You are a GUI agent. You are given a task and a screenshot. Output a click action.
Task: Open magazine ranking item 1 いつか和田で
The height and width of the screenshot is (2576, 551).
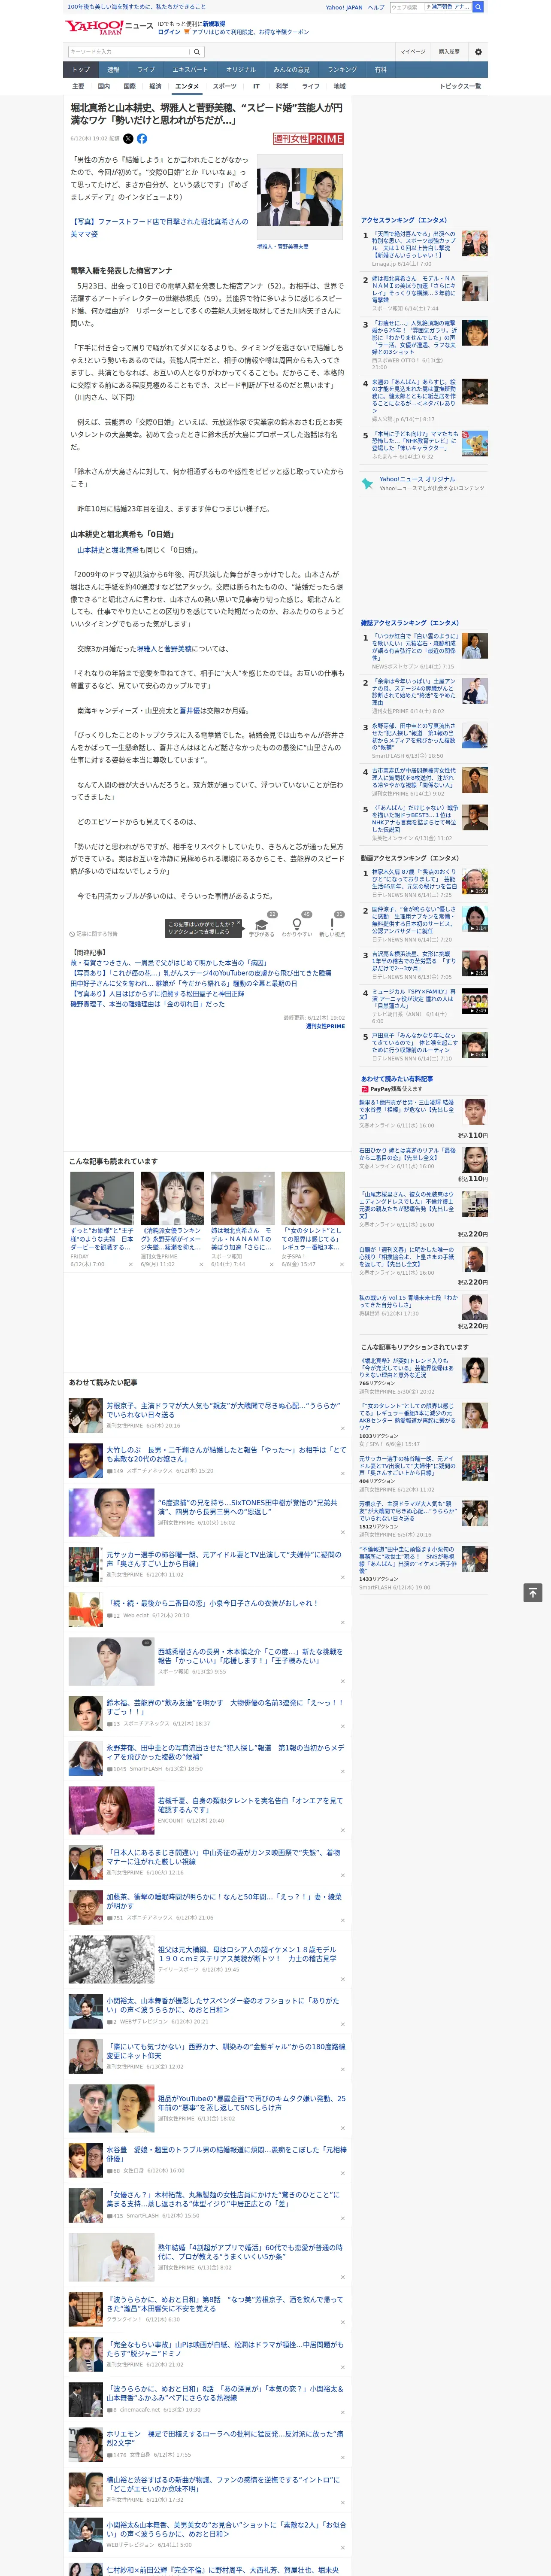(415, 647)
